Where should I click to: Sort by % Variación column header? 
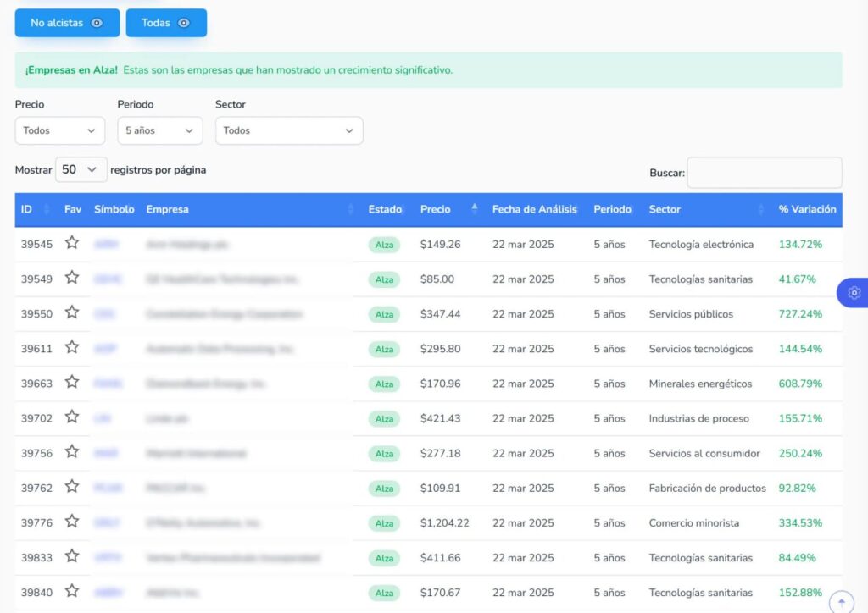(807, 209)
